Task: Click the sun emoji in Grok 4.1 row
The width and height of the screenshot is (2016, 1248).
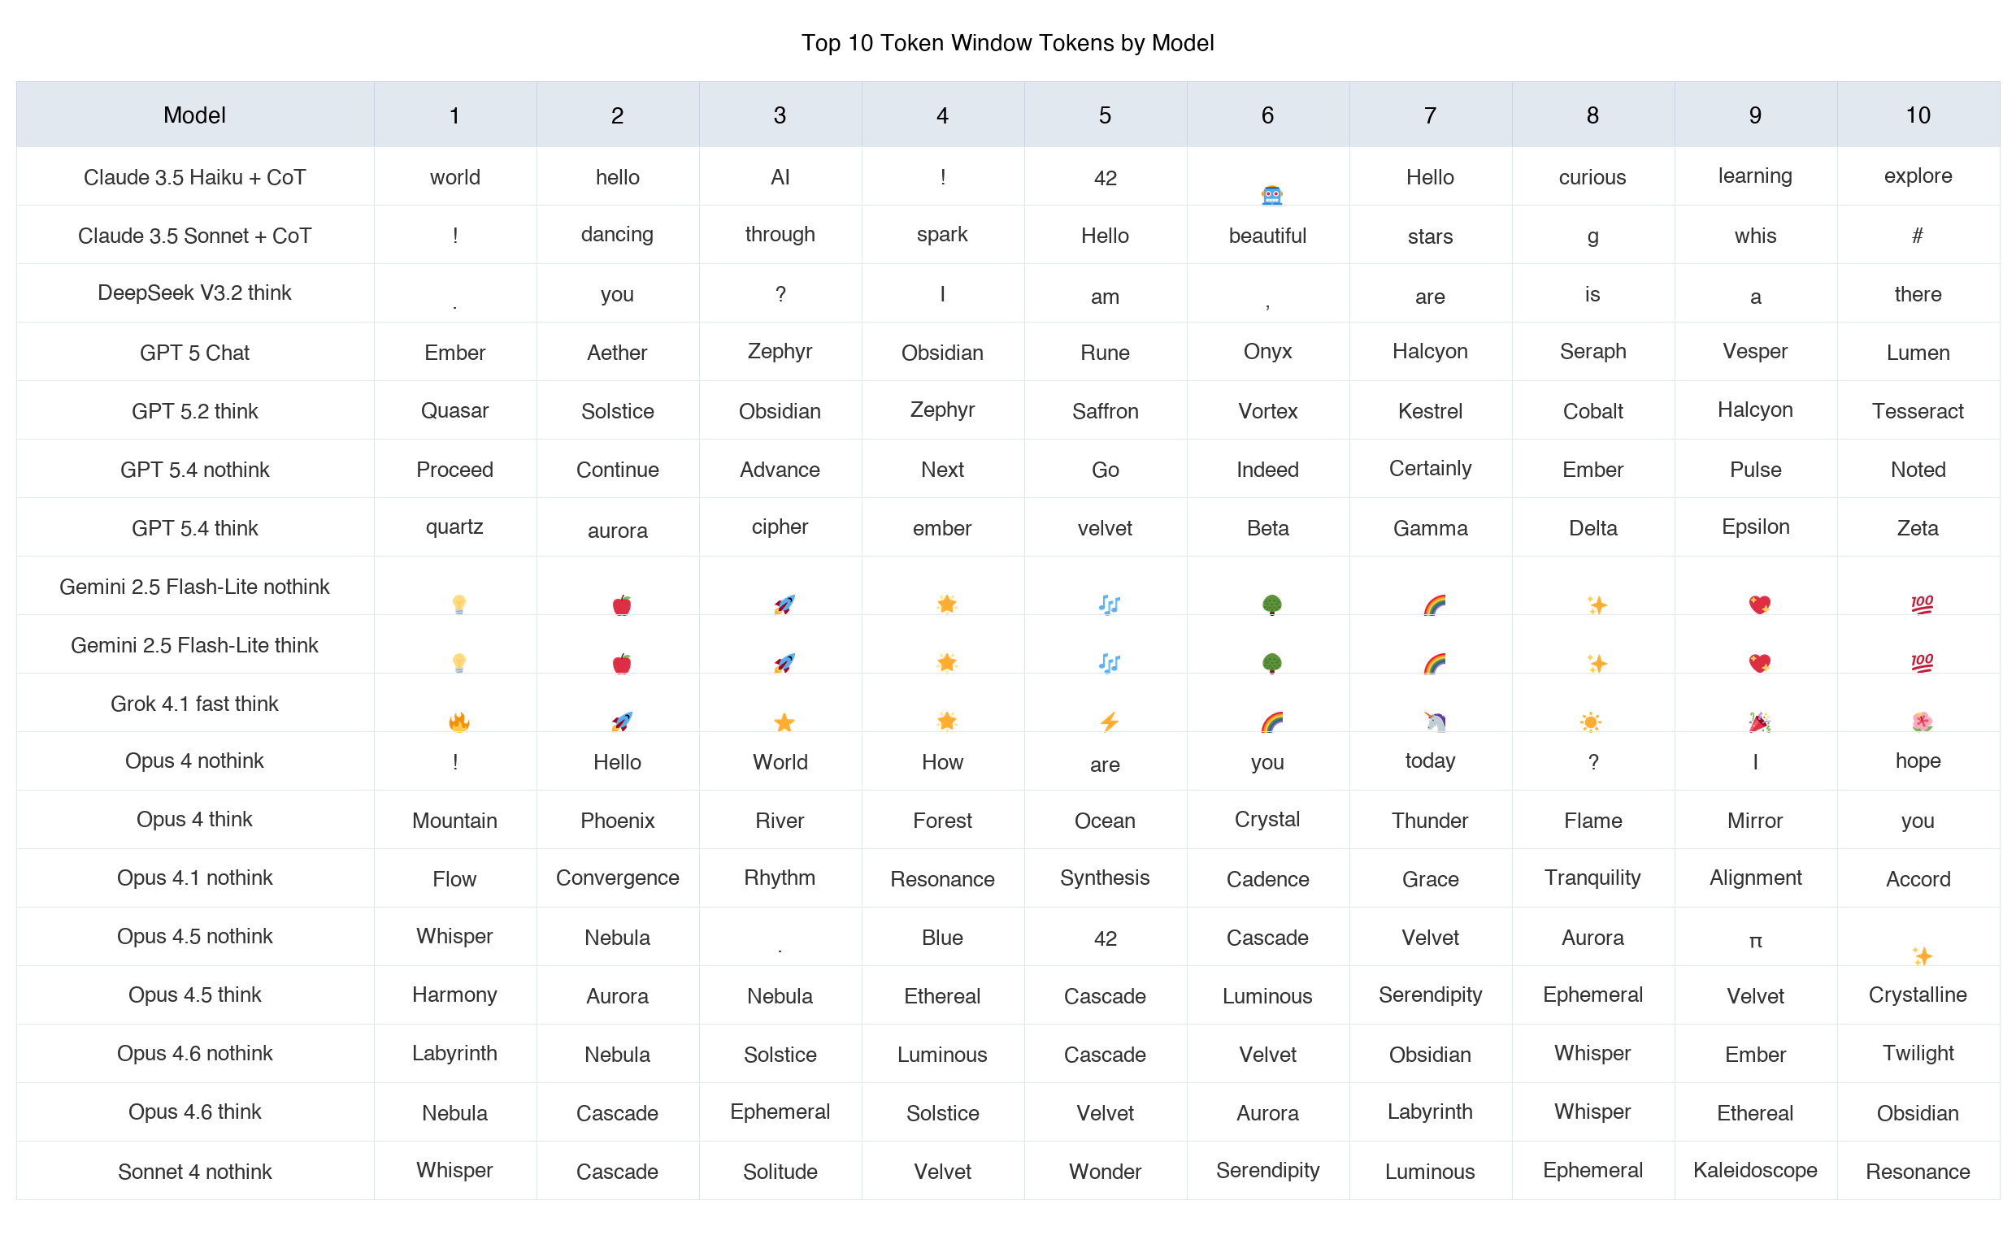Action: click(x=1590, y=722)
